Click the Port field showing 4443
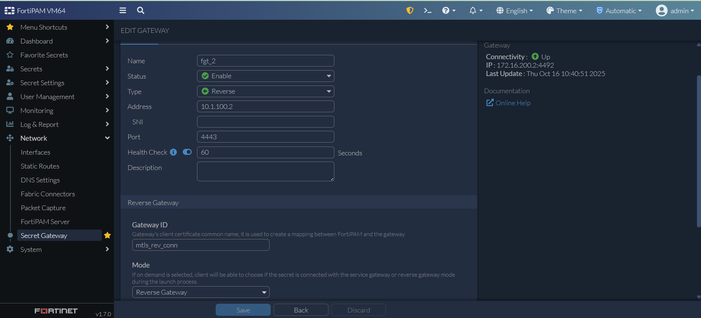 (x=266, y=137)
